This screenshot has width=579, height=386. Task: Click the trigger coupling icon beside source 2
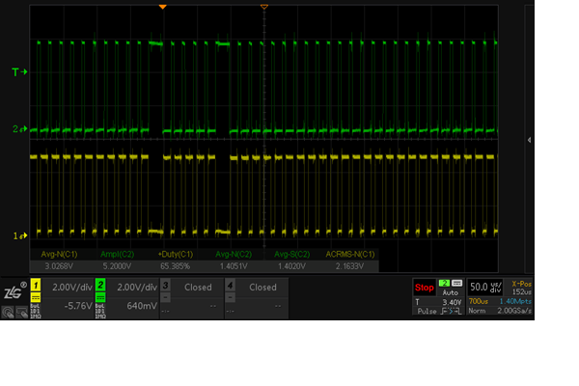tap(457, 283)
